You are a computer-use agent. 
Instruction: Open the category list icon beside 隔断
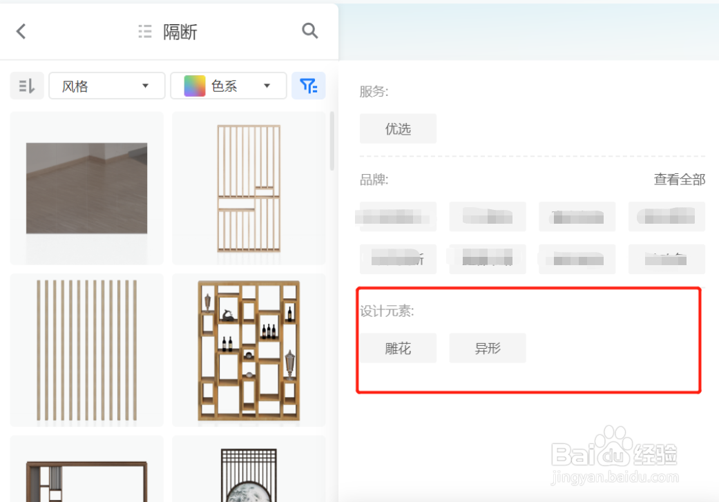145,31
